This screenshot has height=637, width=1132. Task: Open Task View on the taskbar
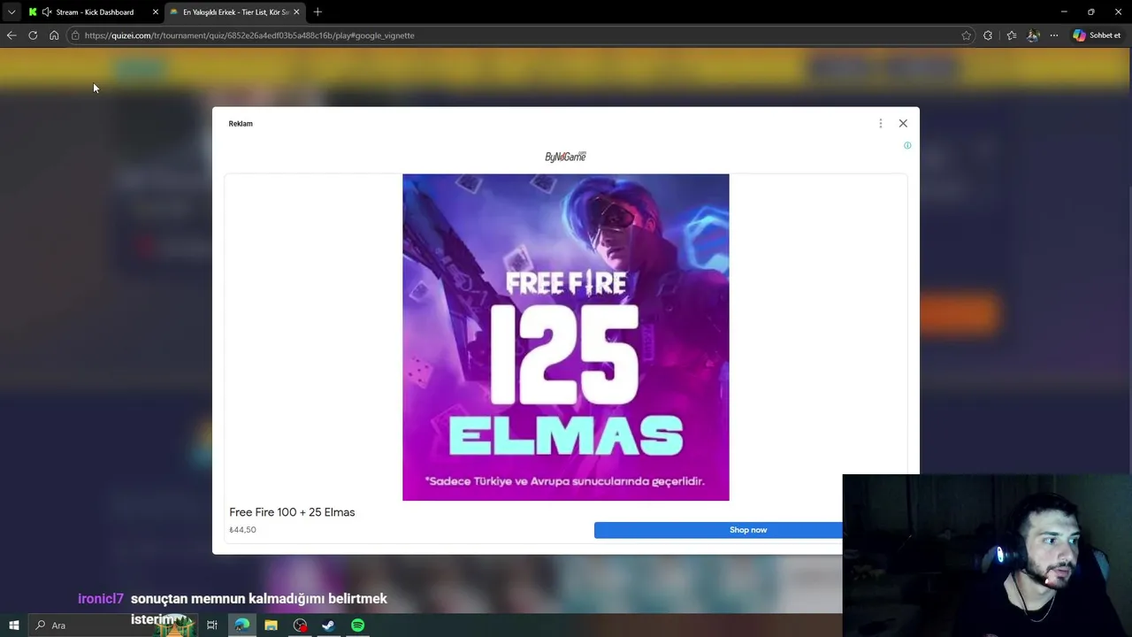pyautogui.click(x=212, y=625)
